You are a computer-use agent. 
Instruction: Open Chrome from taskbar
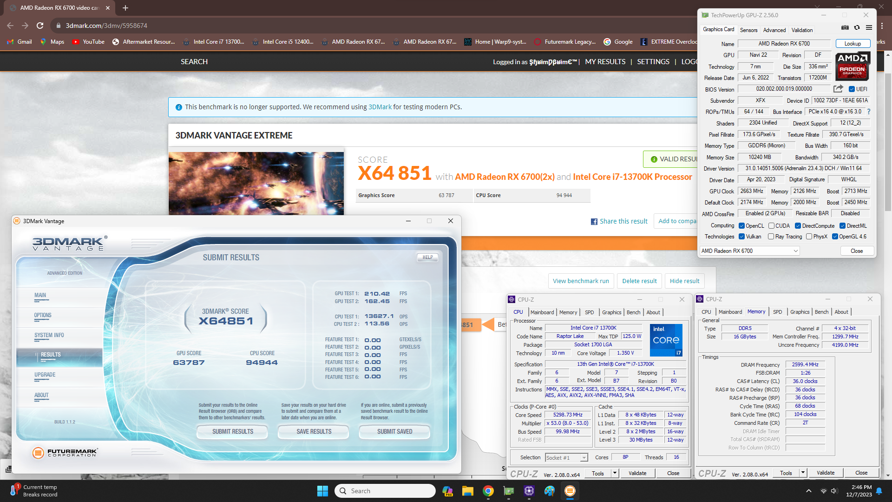(488, 491)
